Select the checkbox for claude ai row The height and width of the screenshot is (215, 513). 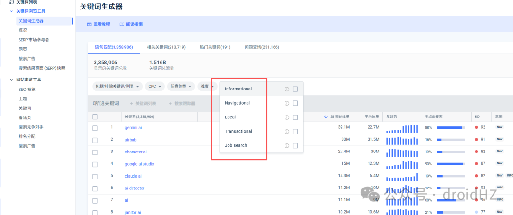click(95, 177)
